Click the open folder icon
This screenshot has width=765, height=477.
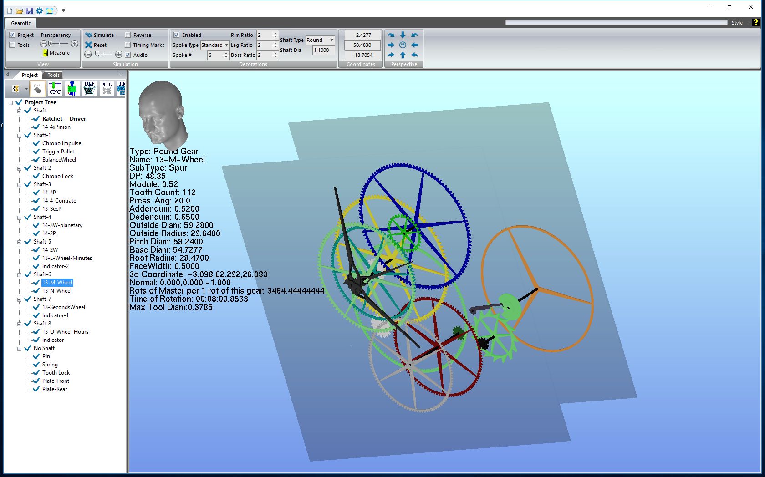click(x=20, y=10)
